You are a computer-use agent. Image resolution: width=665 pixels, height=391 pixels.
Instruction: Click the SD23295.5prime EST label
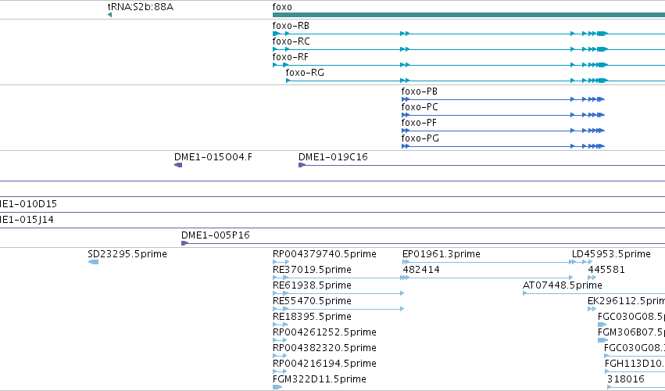[x=127, y=254]
